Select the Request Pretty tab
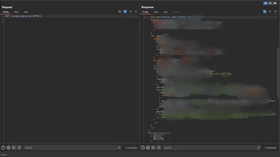 [6, 12]
